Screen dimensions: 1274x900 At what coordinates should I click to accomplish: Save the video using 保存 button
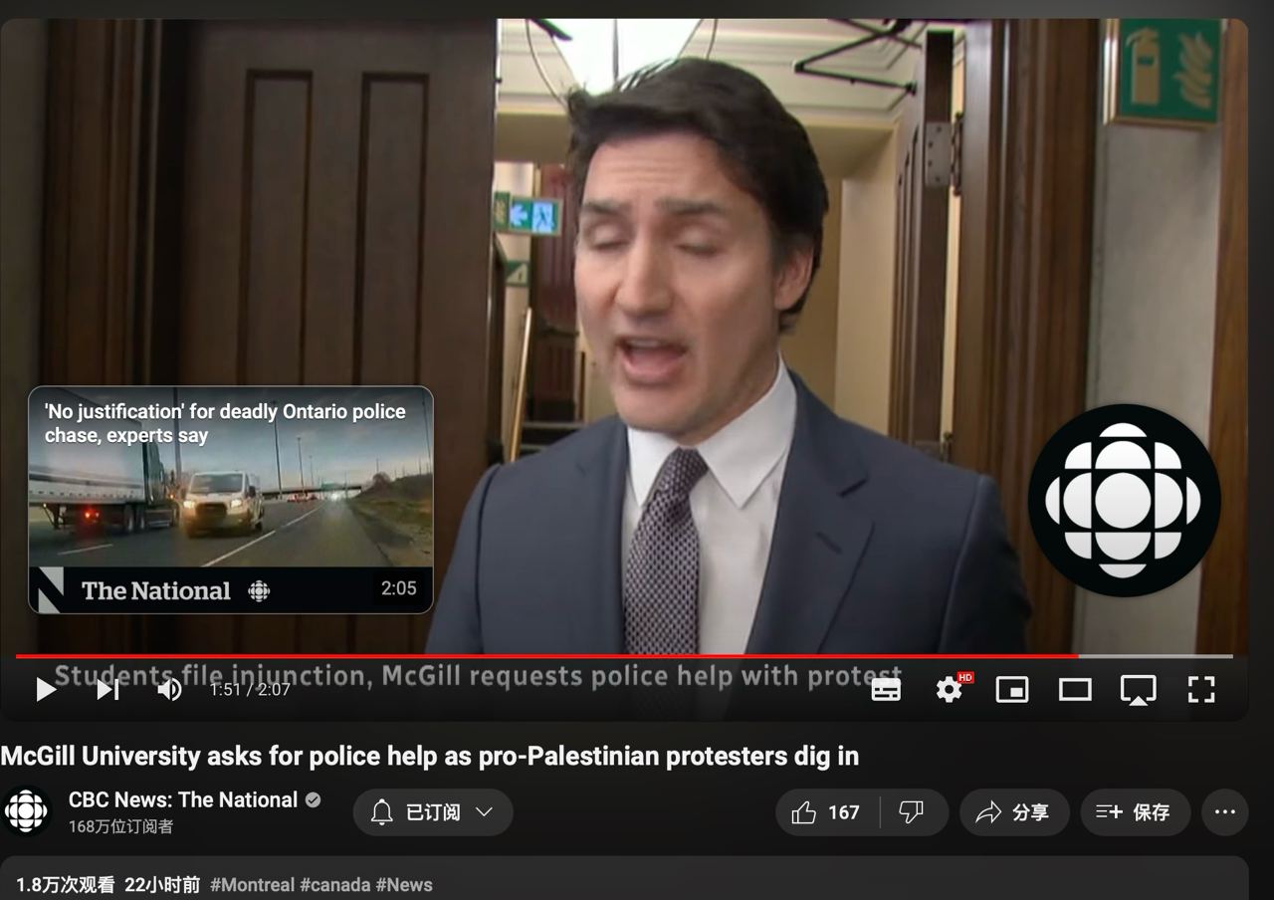(1135, 812)
